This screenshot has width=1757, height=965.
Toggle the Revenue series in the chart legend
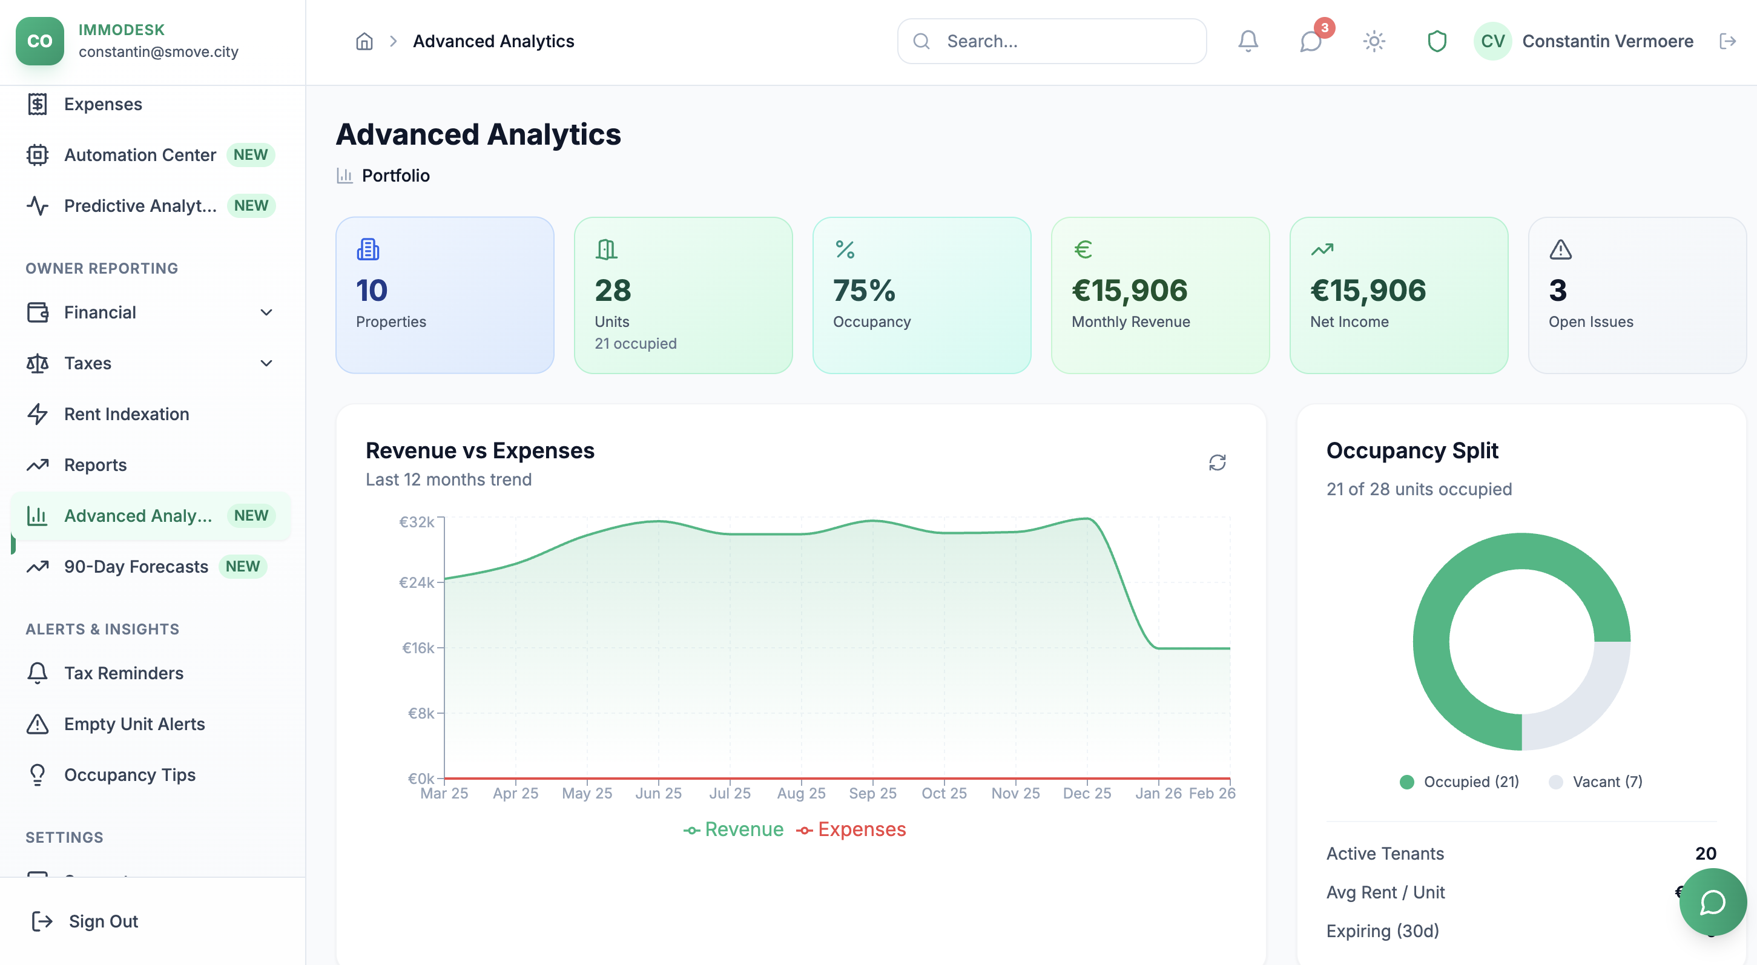(x=733, y=829)
